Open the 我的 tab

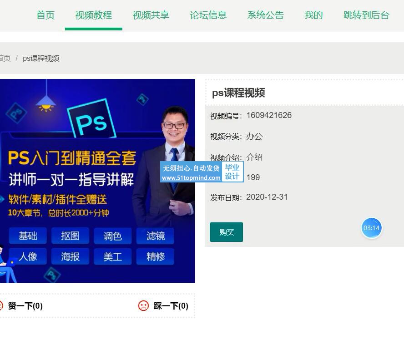tap(313, 15)
